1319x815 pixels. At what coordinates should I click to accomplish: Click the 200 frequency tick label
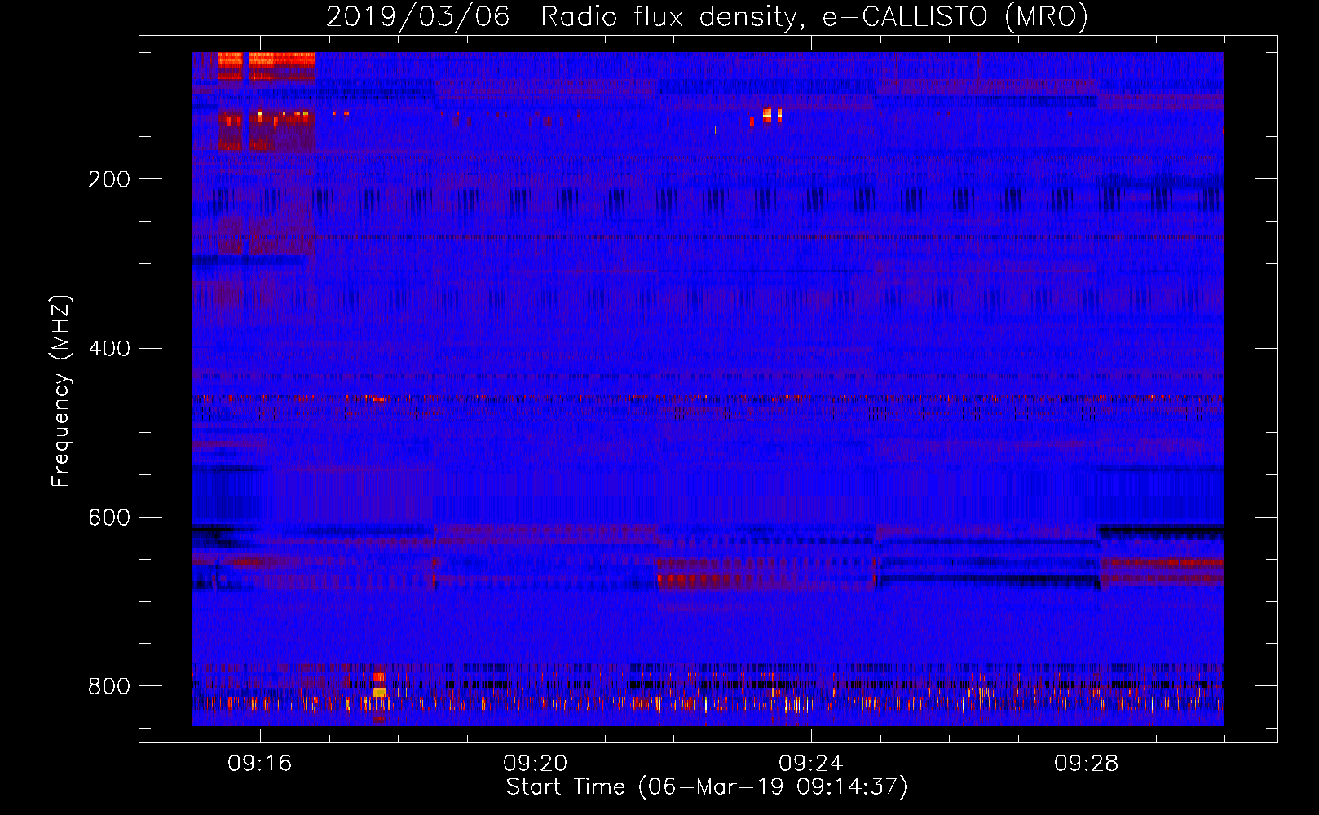tap(109, 179)
